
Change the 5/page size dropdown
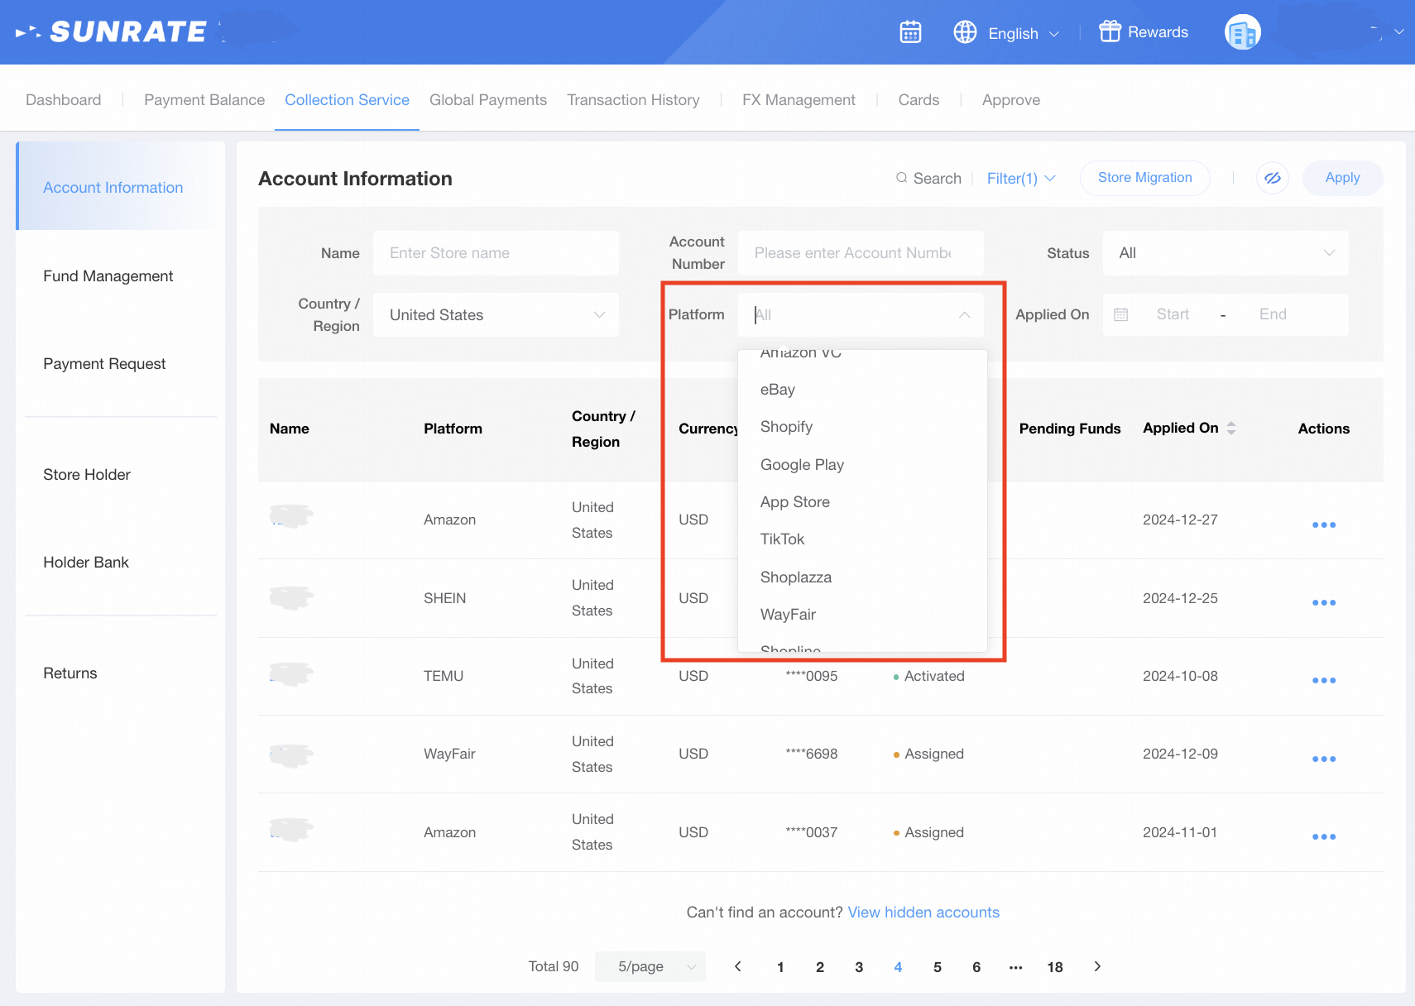point(650,966)
